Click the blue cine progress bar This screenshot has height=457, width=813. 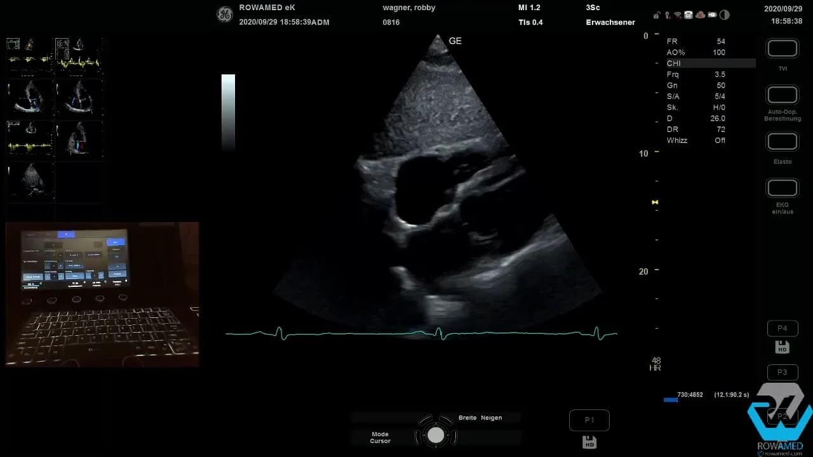coord(670,400)
